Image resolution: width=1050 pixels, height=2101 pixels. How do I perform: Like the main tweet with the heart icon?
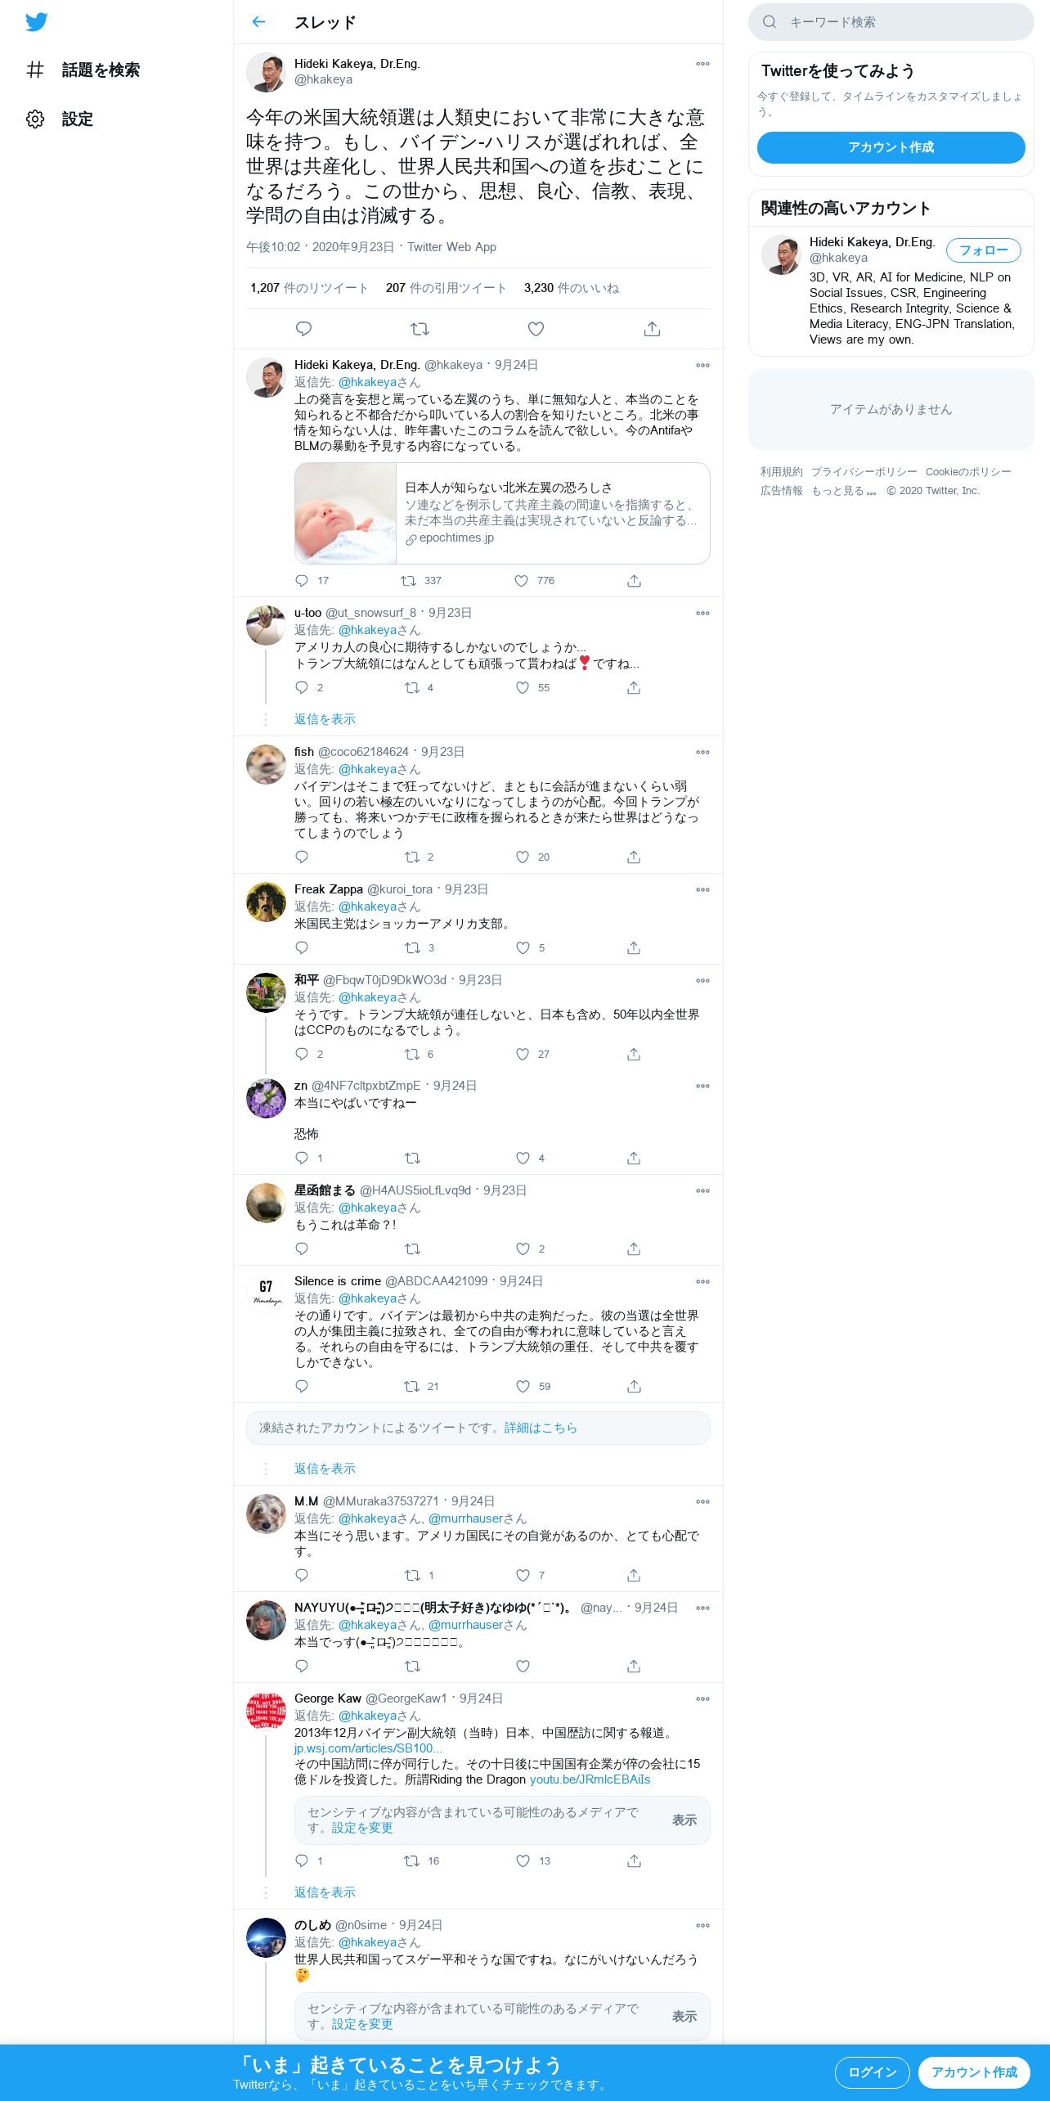(x=536, y=329)
